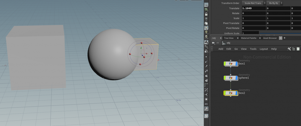
Task: Select the box1 geometry node icon
Action: pos(231,64)
